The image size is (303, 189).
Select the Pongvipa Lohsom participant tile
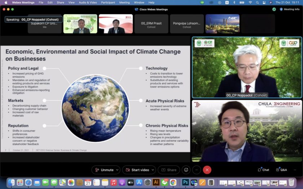tap(187, 24)
